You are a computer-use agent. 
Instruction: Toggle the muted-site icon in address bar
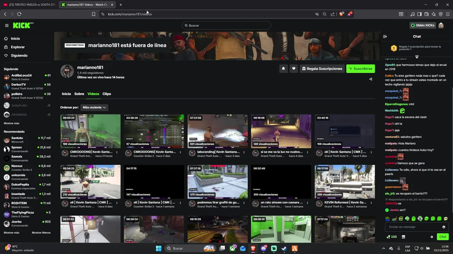point(317,14)
